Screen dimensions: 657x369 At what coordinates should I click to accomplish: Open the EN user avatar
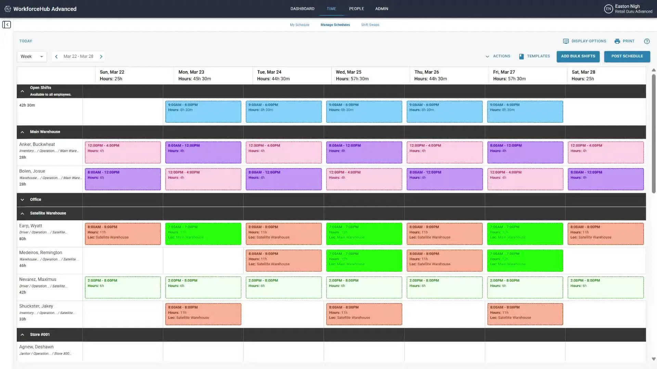click(x=608, y=9)
